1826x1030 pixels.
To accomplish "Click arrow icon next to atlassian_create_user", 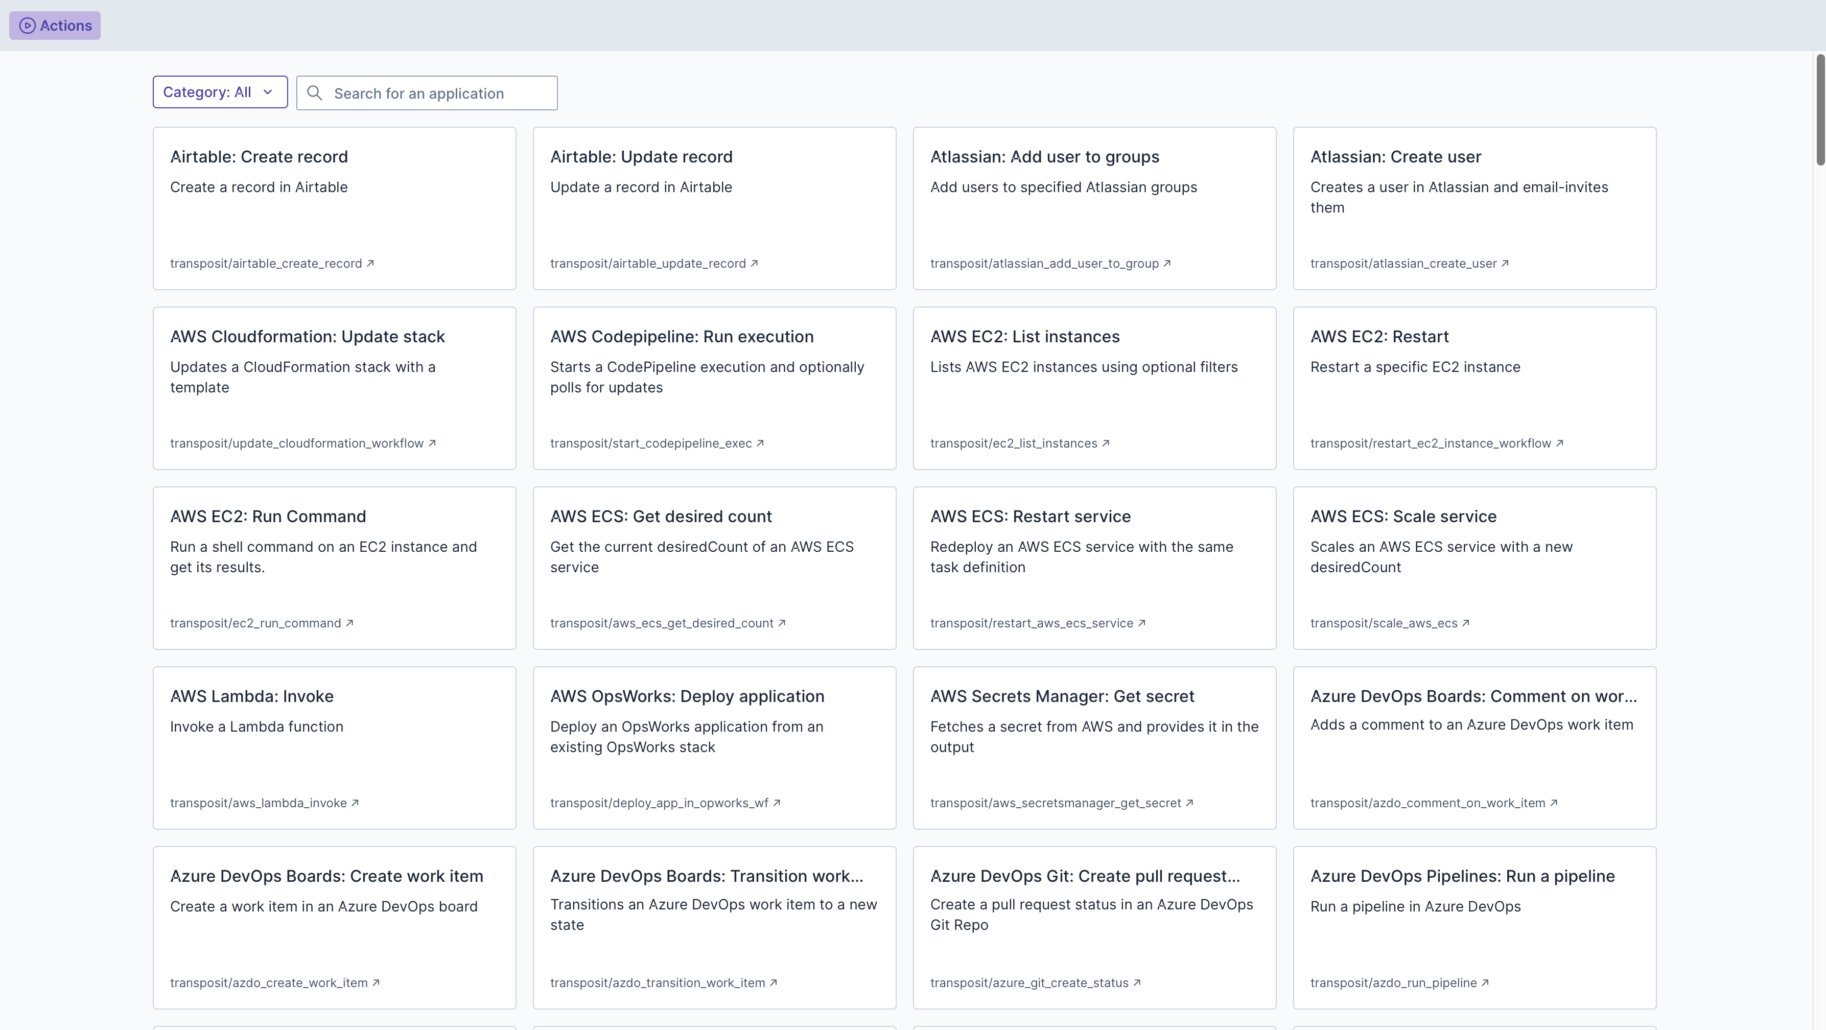I will 1505,263.
